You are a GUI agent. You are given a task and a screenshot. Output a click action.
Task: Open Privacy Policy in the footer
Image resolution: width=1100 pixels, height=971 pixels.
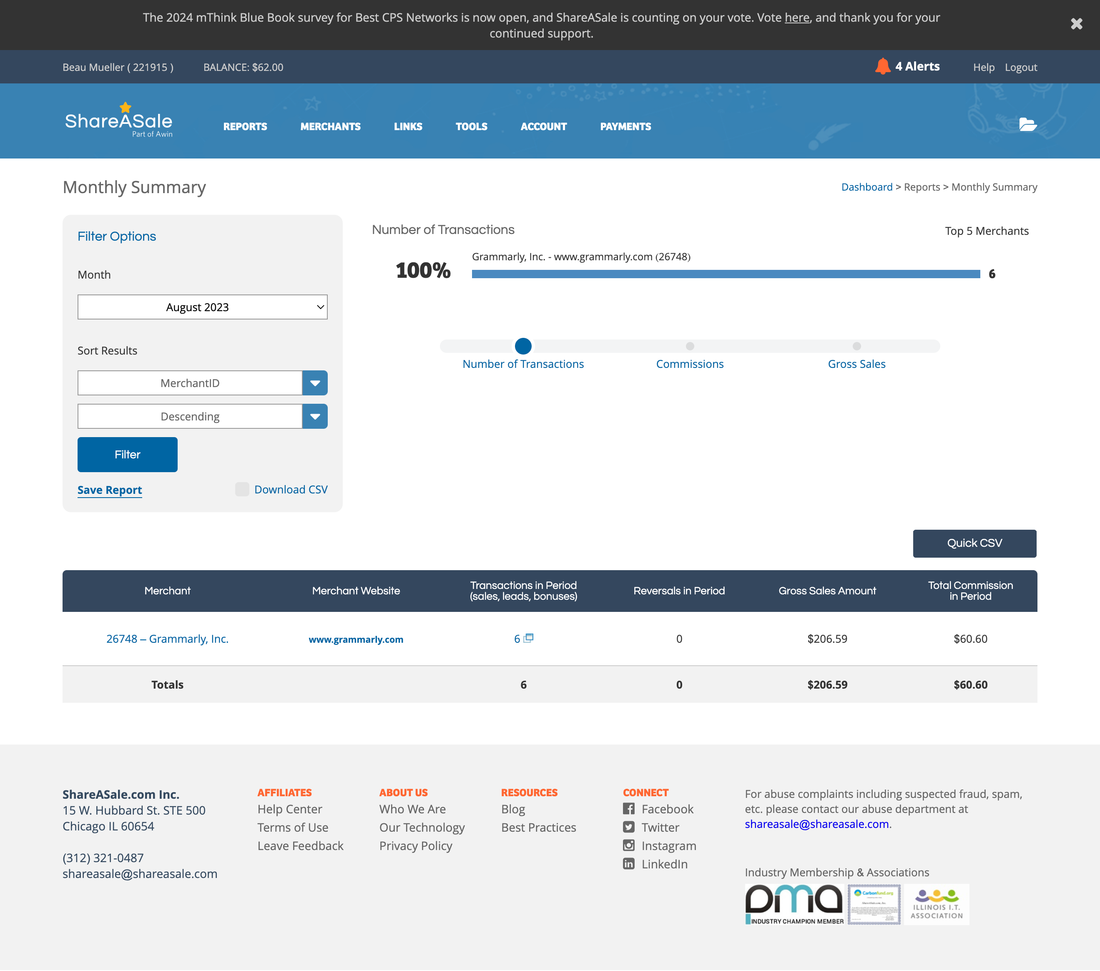click(x=415, y=845)
